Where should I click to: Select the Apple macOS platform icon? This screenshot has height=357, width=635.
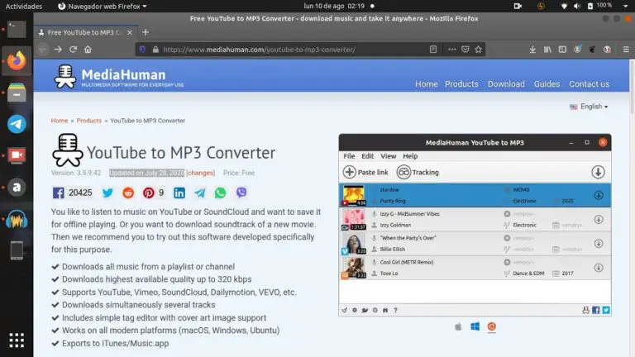458,326
